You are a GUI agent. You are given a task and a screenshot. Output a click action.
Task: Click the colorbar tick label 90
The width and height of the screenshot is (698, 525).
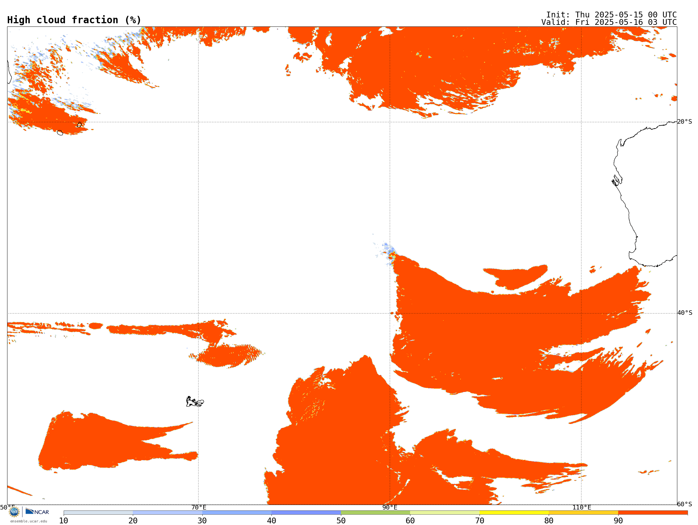(x=618, y=521)
